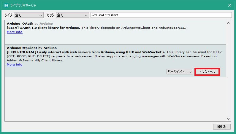Click the Arduino logo icon in title bar
Screen dimensions: 236x134
(6, 5)
